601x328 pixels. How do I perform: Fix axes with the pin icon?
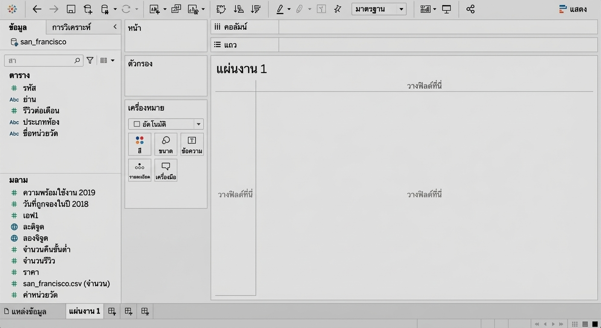pos(338,9)
